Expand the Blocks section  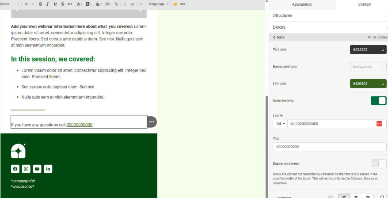(x=328, y=27)
